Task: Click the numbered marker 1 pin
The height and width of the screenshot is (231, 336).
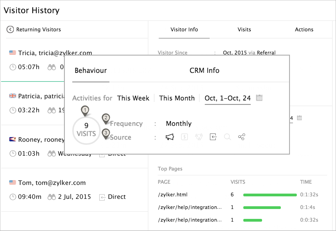Action: (86, 111)
